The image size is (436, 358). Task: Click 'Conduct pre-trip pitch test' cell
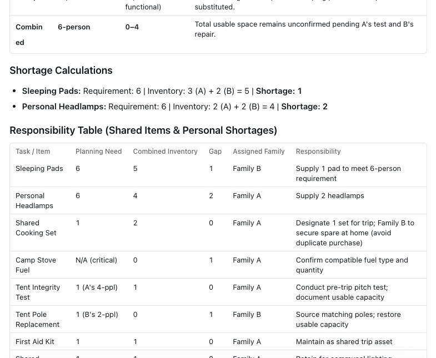coord(342,293)
